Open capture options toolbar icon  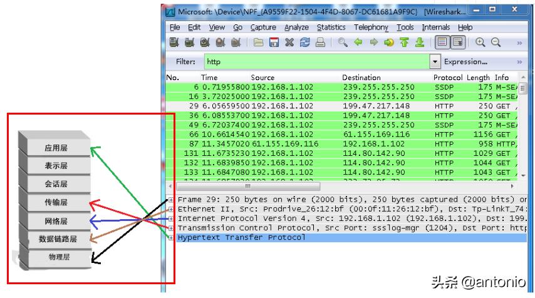point(189,43)
